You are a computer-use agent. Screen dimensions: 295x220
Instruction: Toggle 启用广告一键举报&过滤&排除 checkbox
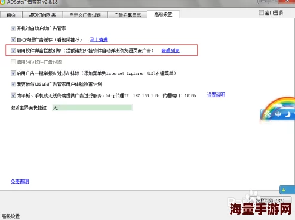pyautogui.click(x=13, y=73)
